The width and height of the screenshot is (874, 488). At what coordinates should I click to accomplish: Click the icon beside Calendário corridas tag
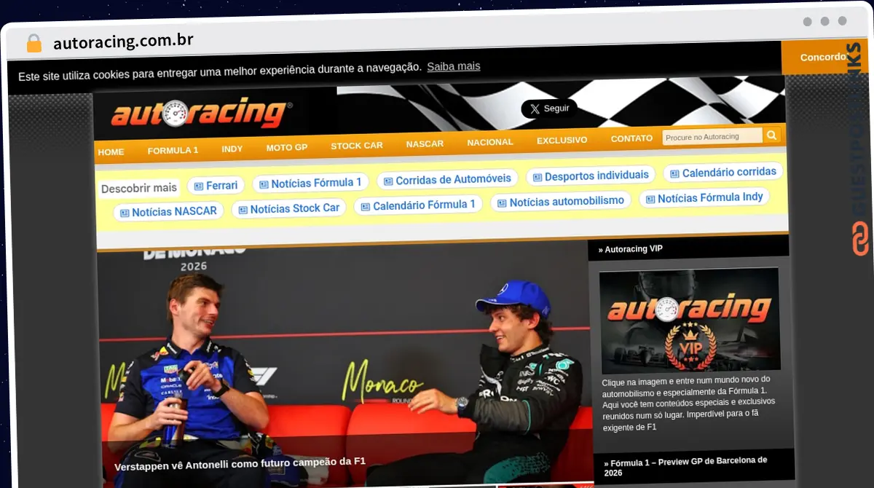674,174
